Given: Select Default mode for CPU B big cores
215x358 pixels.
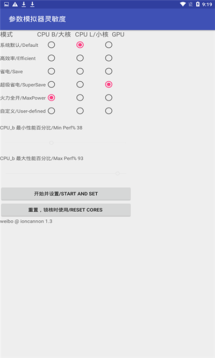Looking at the screenshot, I should (52, 45).
